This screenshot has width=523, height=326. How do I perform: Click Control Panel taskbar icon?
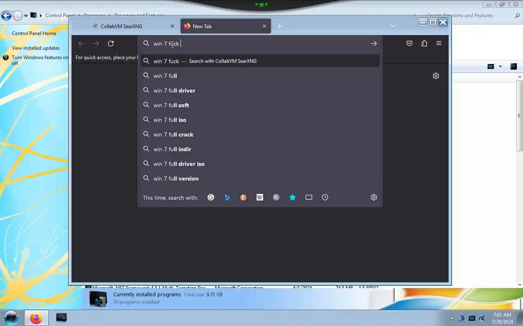pos(61,318)
